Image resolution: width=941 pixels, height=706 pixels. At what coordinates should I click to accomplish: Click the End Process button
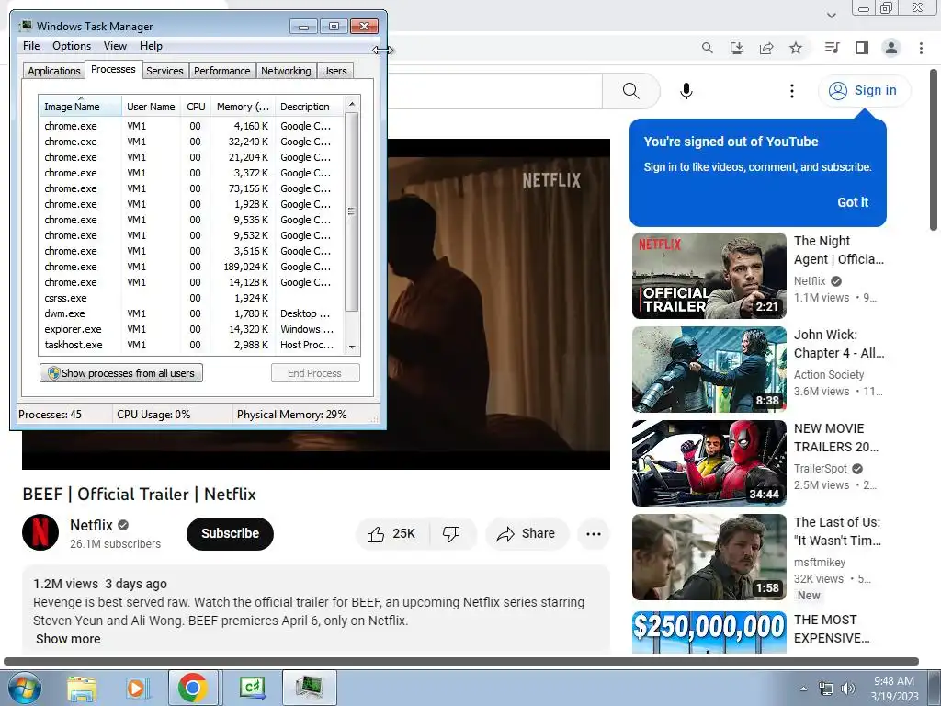point(315,373)
